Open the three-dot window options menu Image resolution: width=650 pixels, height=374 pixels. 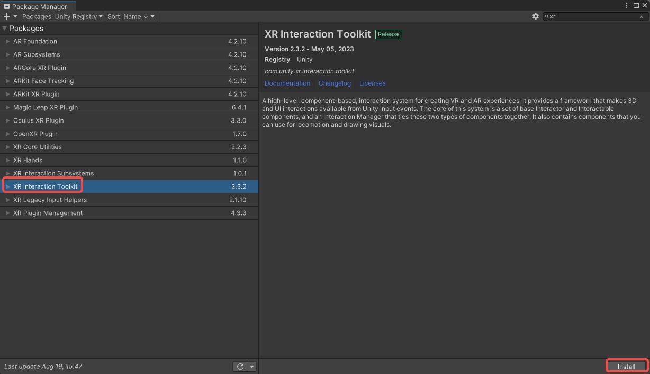point(627,6)
